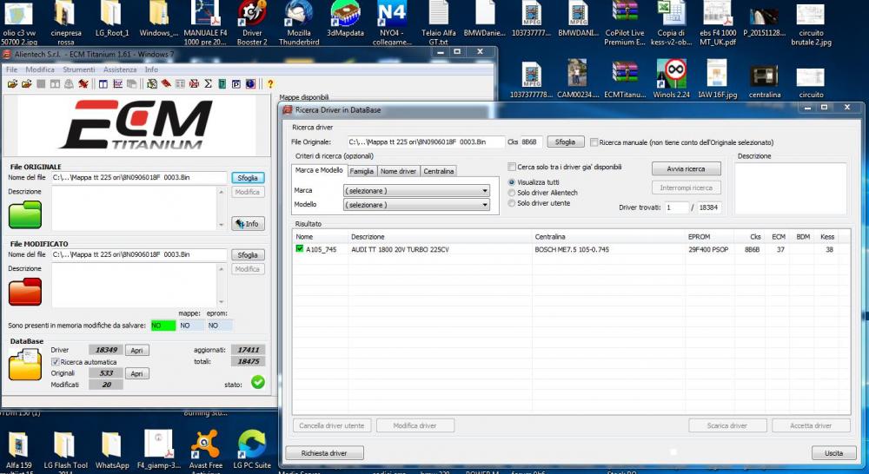Click Sfoglia beside File MODIFICATO name

point(247,254)
